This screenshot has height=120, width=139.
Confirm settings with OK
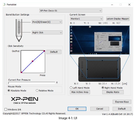tap(77, 109)
